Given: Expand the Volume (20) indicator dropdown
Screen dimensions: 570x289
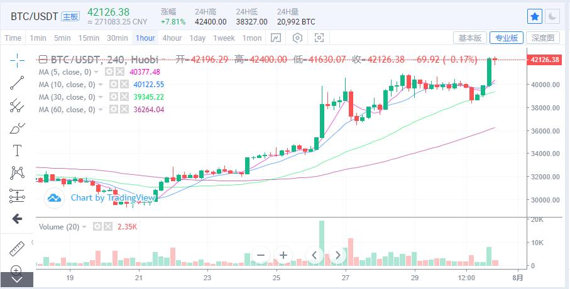Looking at the screenshot, I should click(85, 226).
